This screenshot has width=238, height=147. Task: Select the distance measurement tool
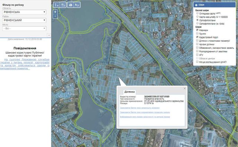coord(56,5)
